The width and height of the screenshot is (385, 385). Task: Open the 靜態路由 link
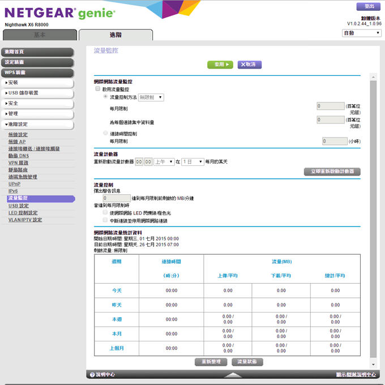[18, 170]
